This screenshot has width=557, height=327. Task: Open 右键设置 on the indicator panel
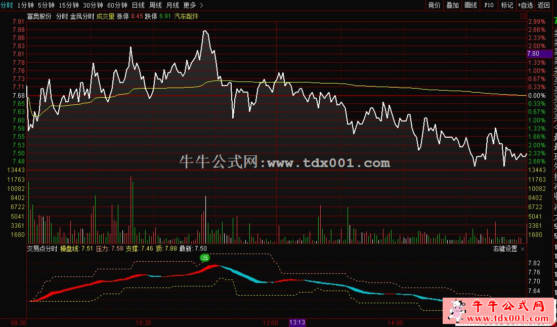pos(505,249)
